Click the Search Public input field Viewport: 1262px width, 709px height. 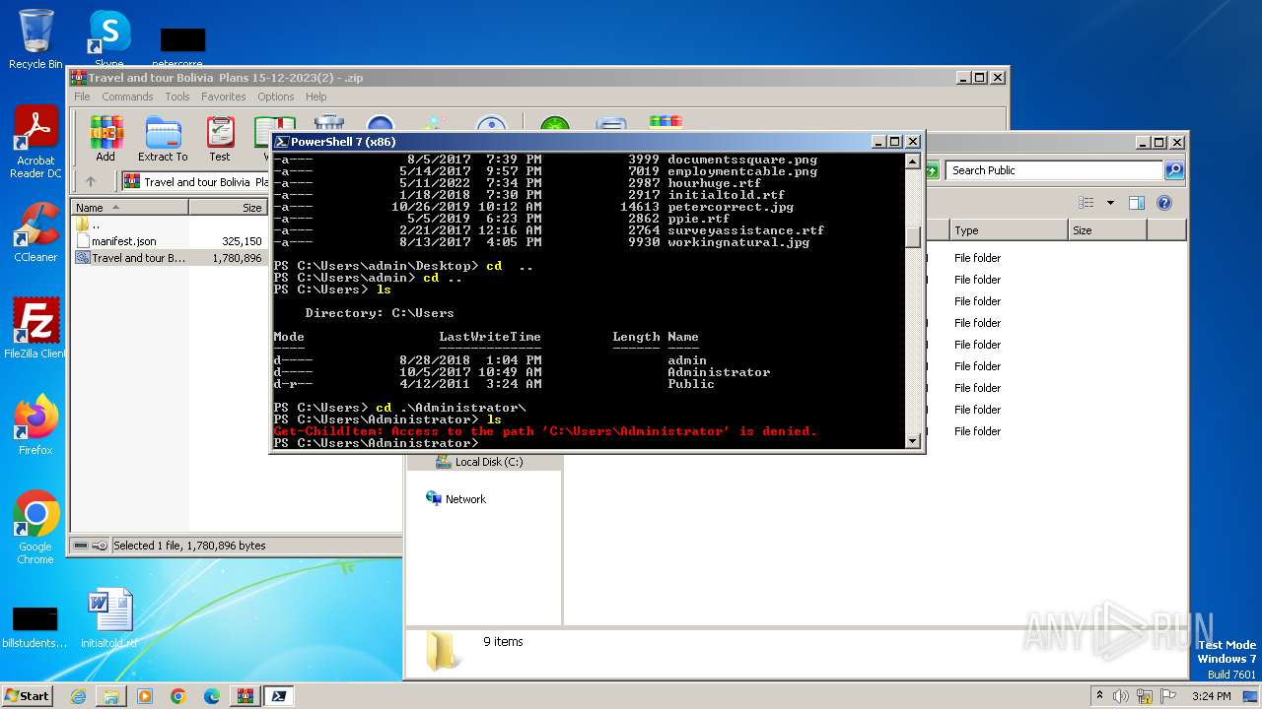click(x=1055, y=170)
